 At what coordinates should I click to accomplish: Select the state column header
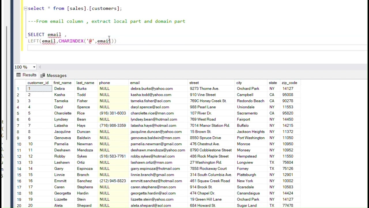tap(274, 83)
